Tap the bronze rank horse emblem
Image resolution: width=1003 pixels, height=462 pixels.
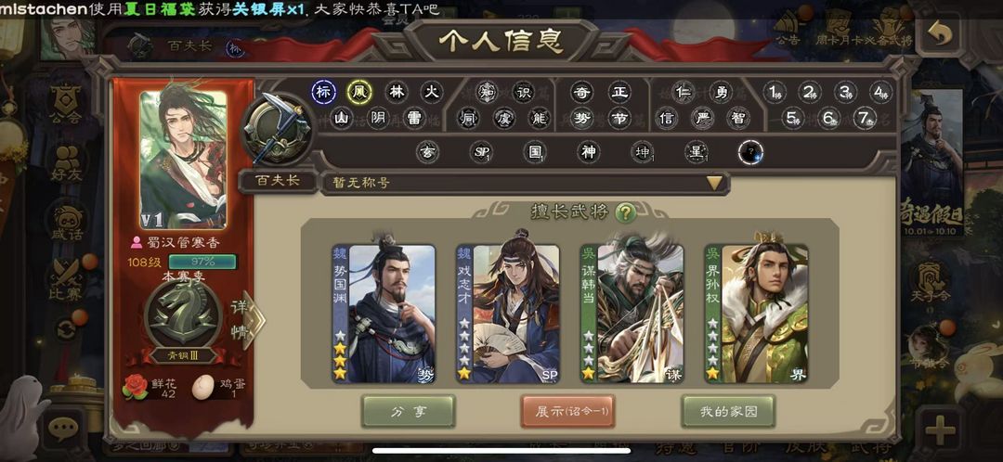pos(184,315)
